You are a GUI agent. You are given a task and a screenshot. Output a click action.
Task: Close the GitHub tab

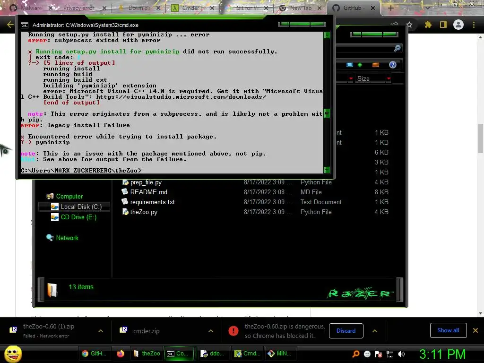373,8
